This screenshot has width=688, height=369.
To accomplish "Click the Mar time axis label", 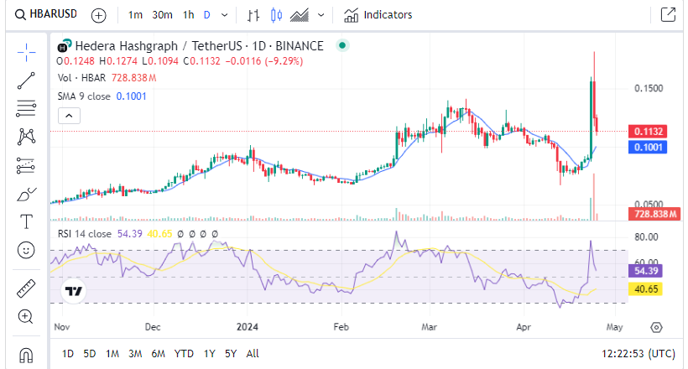I will click(429, 327).
